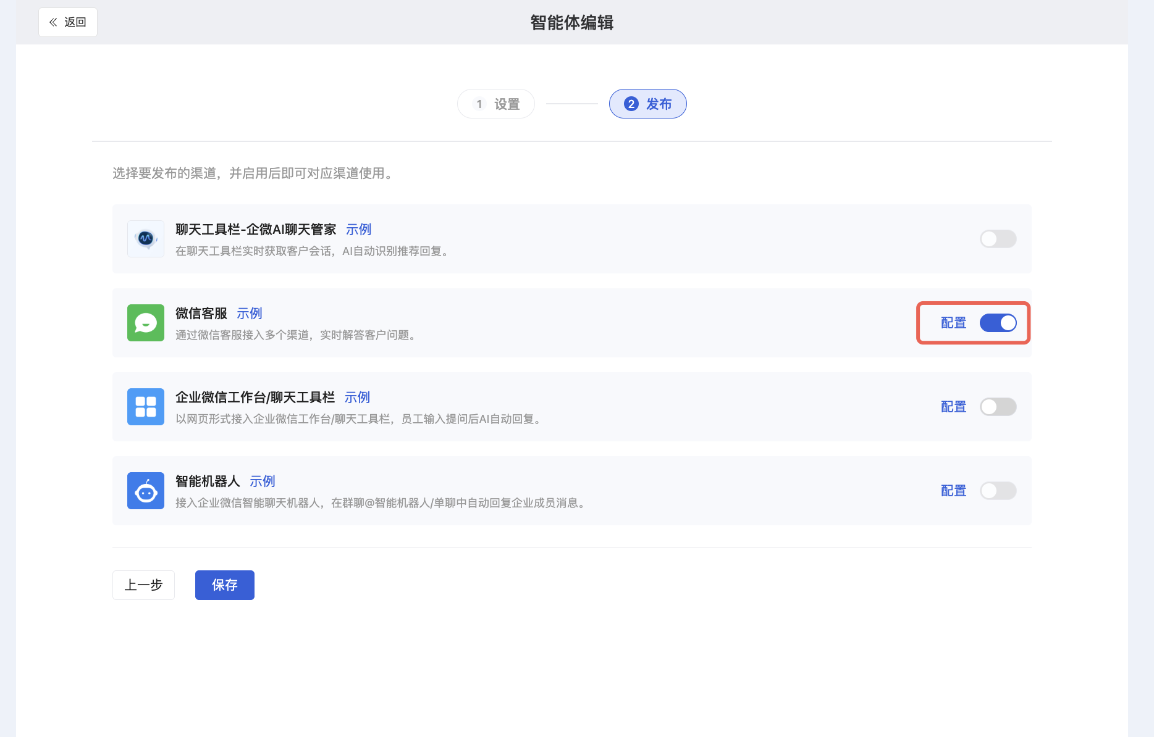Click description 通过微信客服接入多个渠道
Screen dimensions: 1154x737
pos(297,335)
